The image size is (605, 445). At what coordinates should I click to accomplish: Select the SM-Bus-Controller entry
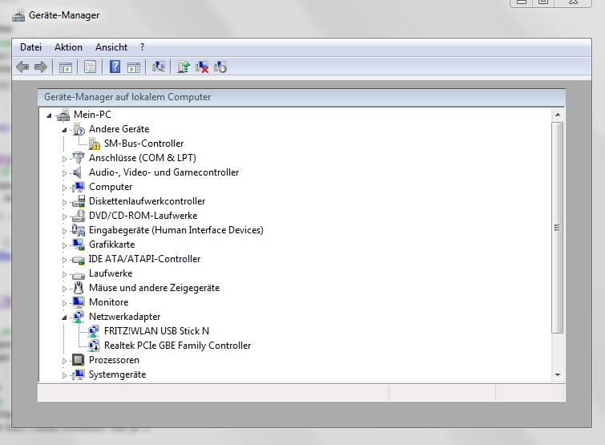[144, 144]
